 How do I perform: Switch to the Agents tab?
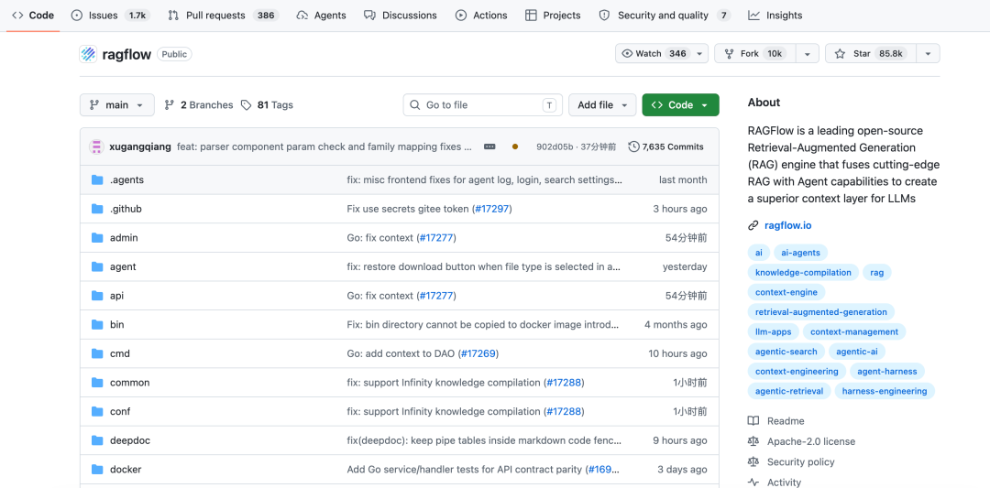click(322, 16)
